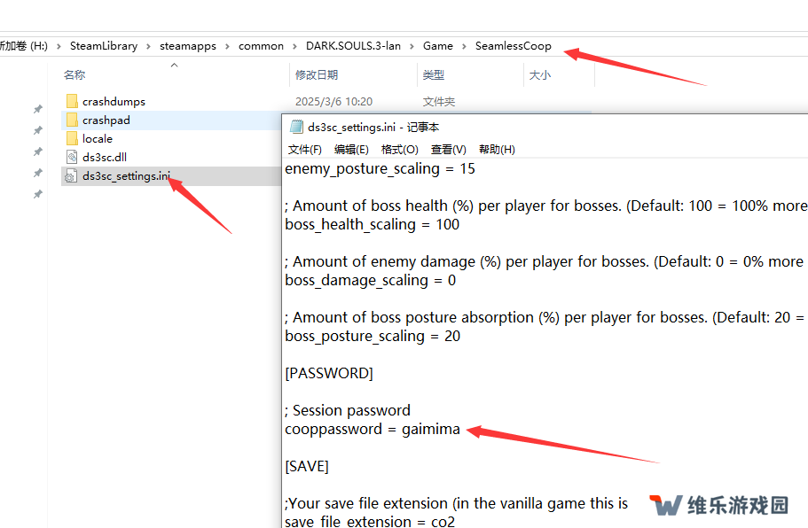Expand the chevron after SteamLibrary in path
This screenshot has height=528, width=808.
point(148,46)
